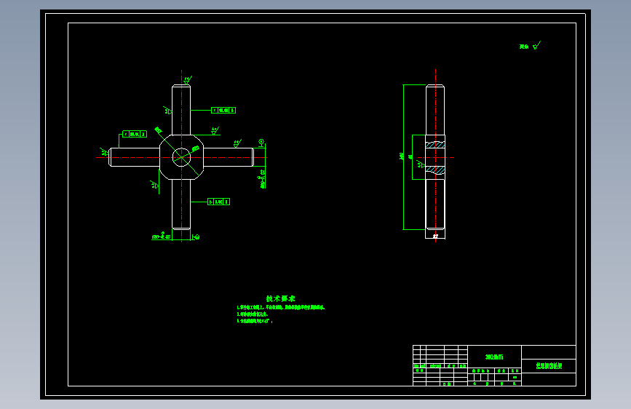Click the first line of technical requirements
Viewport: 631px width, 409px height.
point(280,307)
